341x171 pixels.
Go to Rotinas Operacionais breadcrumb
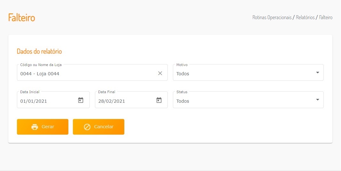click(x=272, y=18)
